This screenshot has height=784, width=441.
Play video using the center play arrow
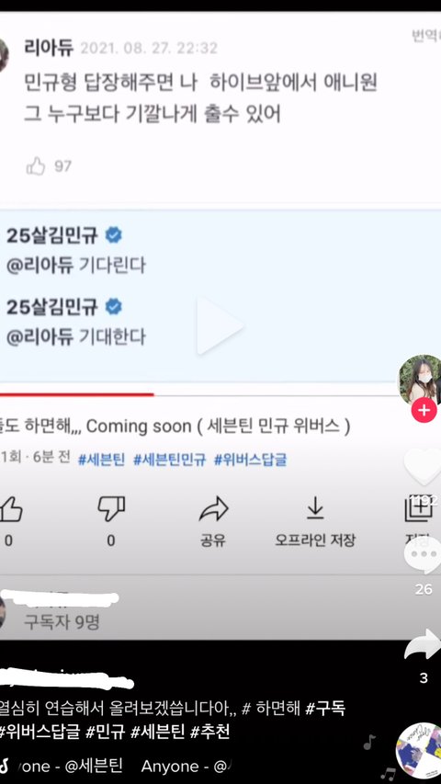[220, 326]
